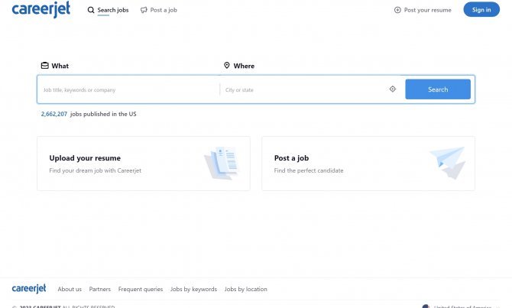Screen dimensions: 512x308
Task: Open Jobs by location footer link
Action: coord(245,289)
